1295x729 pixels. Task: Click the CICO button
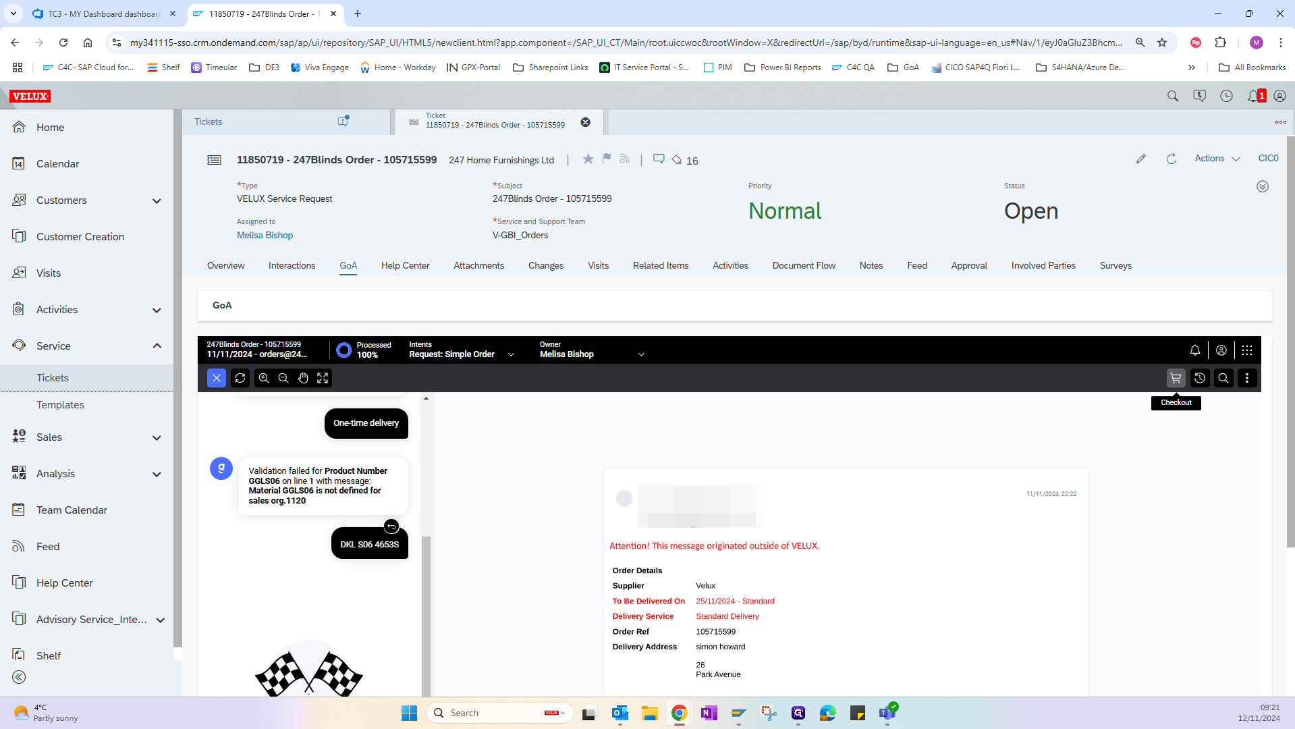(x=1268, y=158)
